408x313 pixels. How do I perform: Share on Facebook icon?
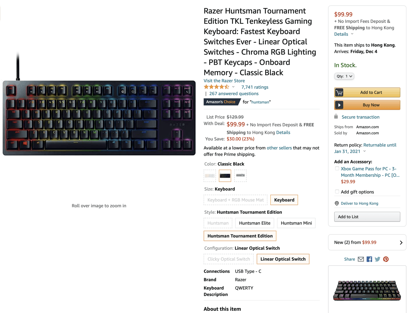pyautogui.click(x=369, y=259)
